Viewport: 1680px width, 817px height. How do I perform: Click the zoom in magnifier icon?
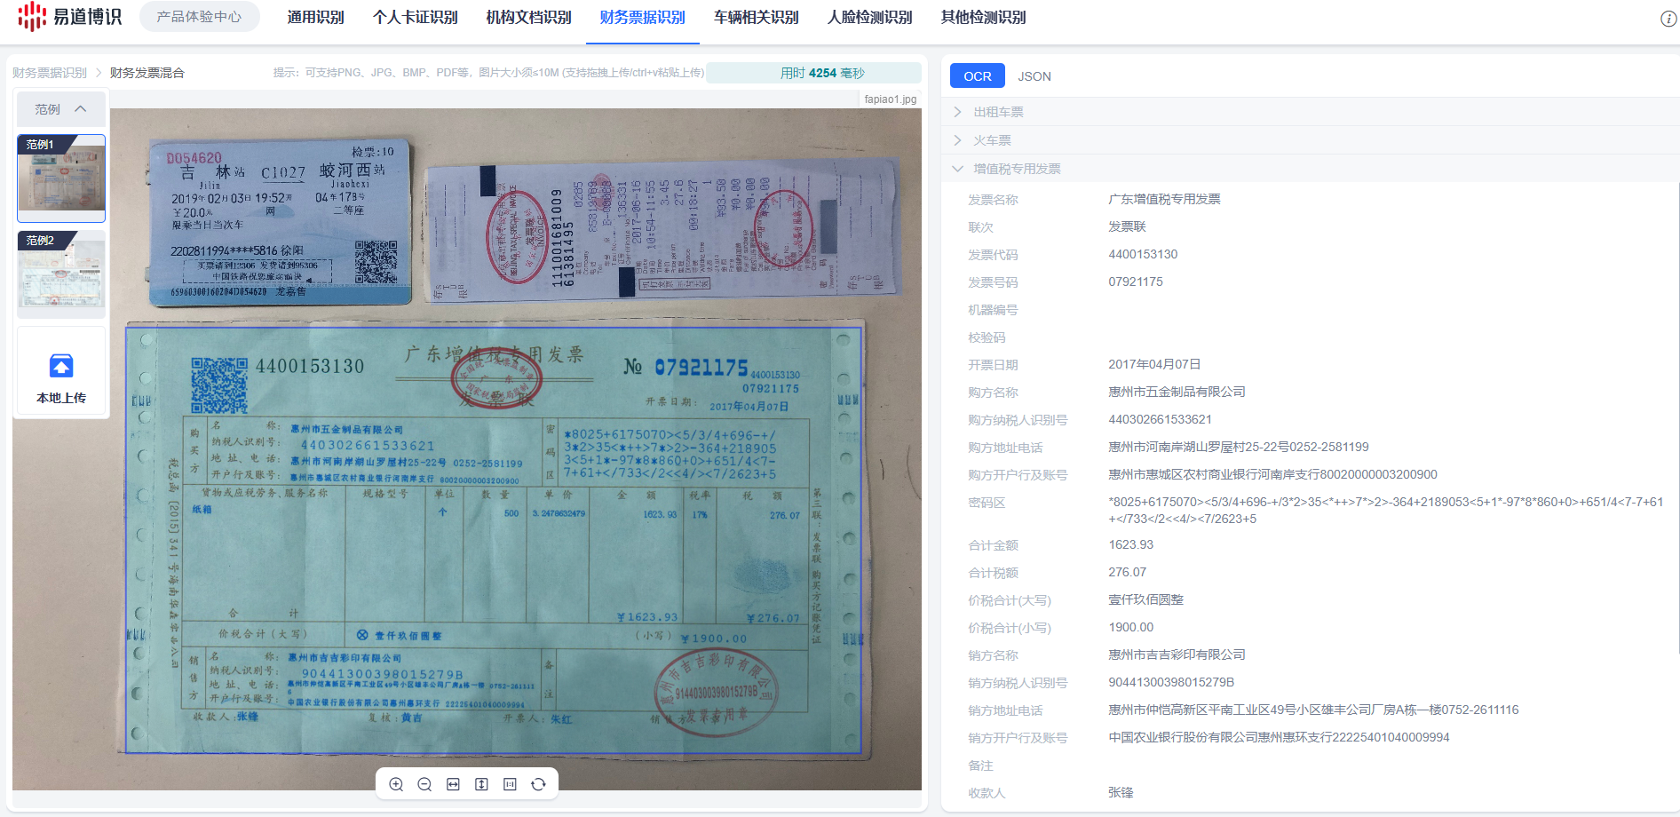click(396, 784)
